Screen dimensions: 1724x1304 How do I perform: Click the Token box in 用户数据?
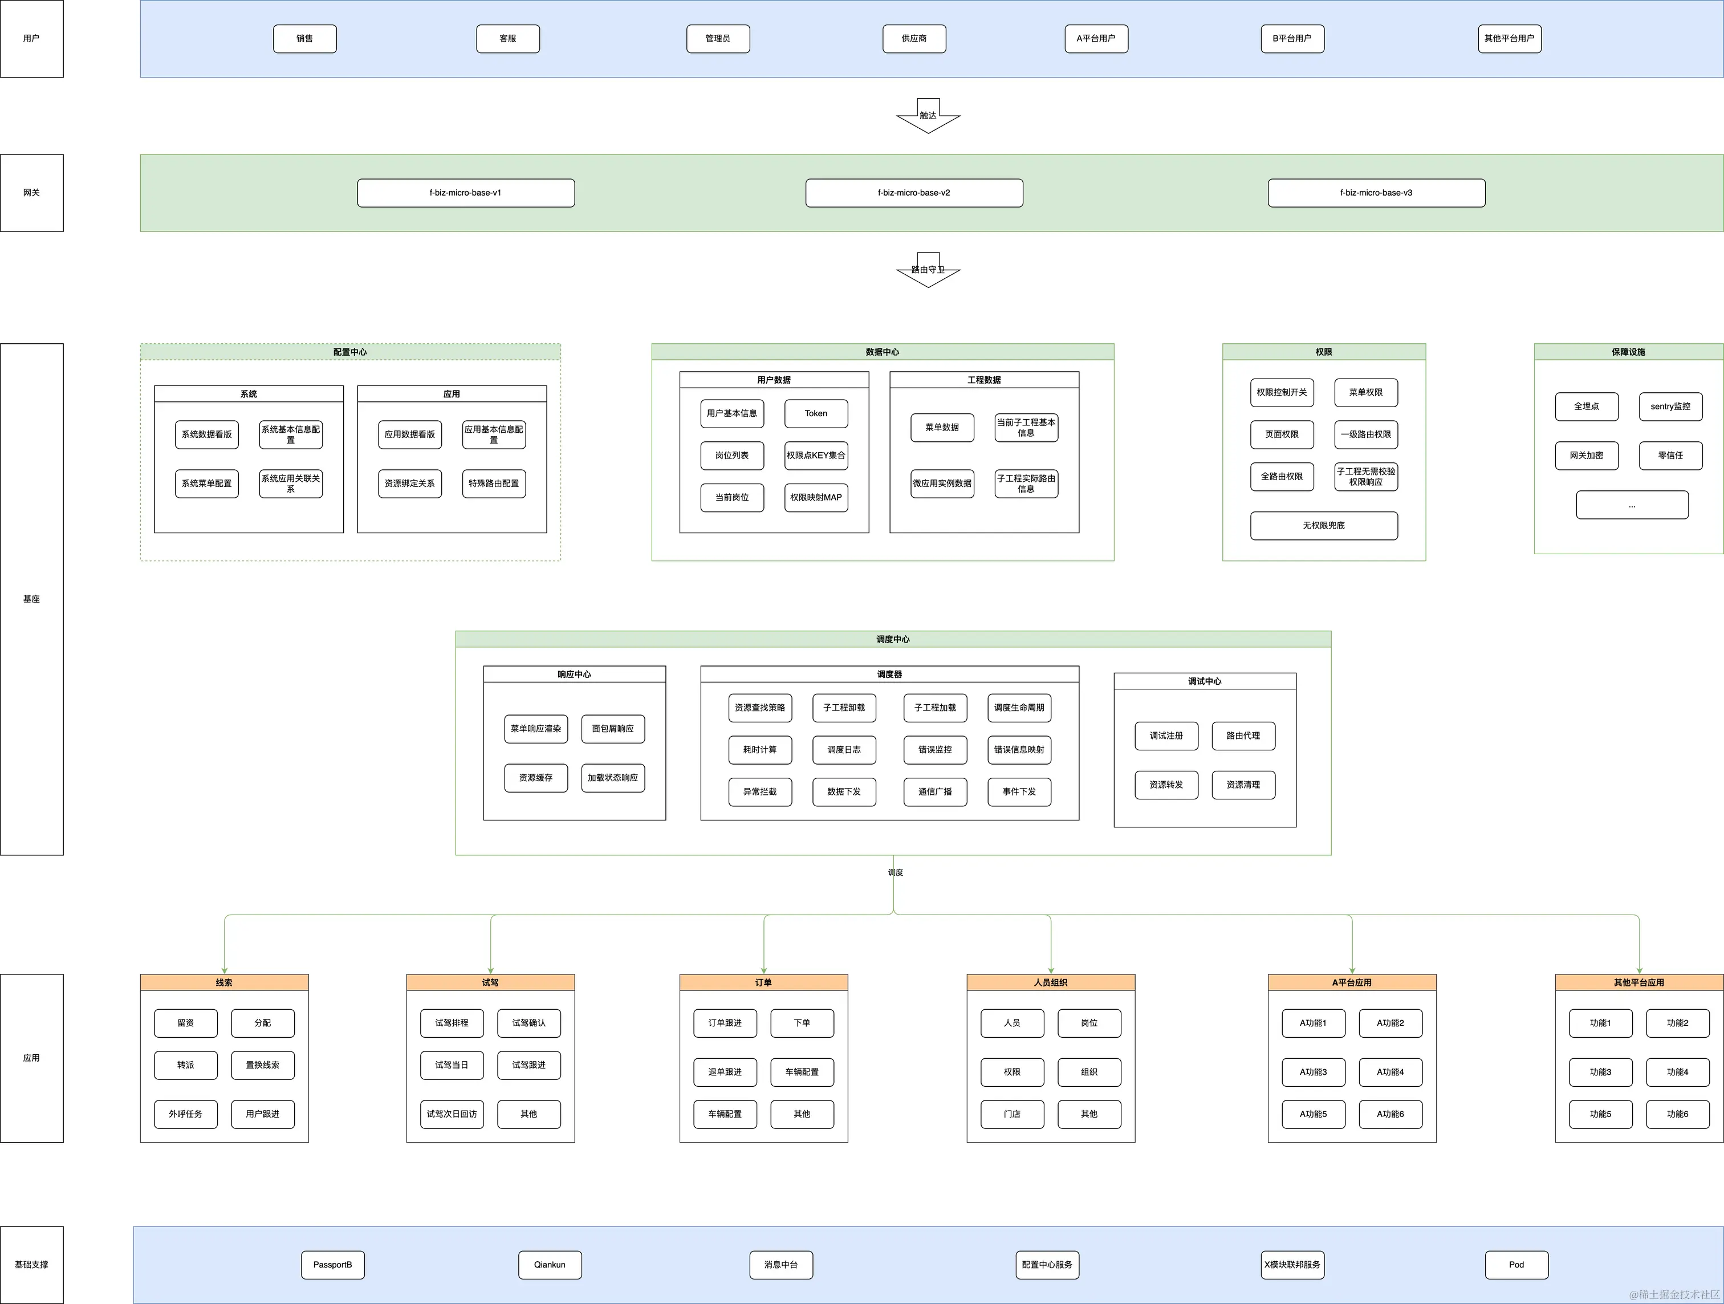click(816, 413)
